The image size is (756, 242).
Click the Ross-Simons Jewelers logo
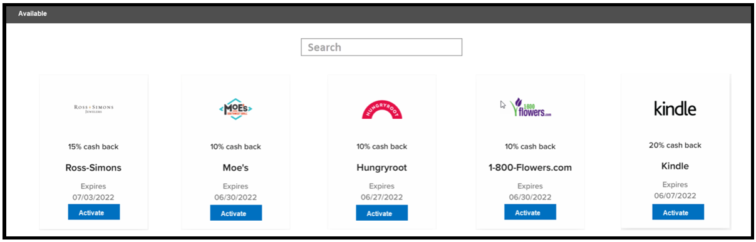(x=93, y=109)
